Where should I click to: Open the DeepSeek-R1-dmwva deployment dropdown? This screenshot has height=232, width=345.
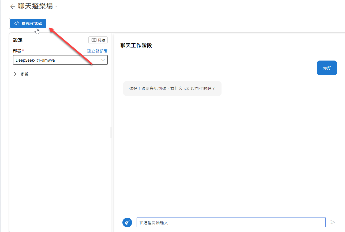click(60, 60)
